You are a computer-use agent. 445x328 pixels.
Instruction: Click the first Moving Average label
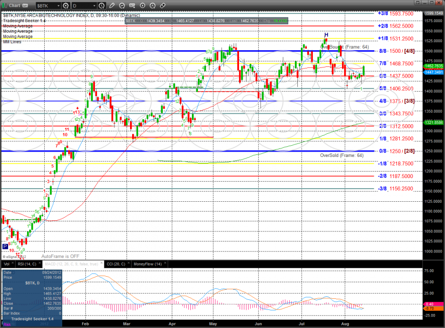coord(18,26)
